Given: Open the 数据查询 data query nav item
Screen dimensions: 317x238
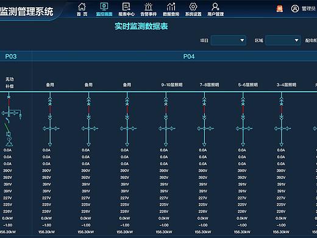Looking at the screenshot, I should coord(171,9).
